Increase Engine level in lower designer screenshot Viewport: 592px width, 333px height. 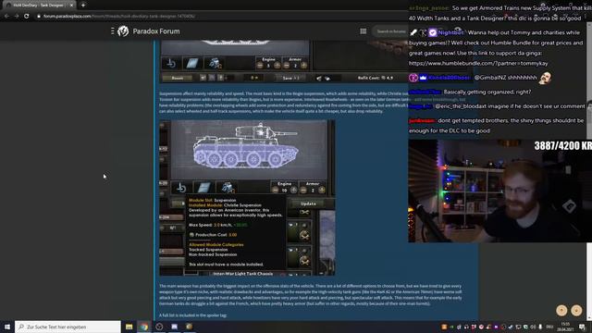293,190
